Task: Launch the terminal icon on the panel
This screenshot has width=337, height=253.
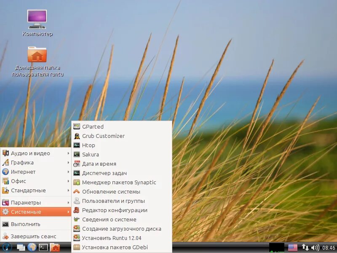Action: coord(43,248)
